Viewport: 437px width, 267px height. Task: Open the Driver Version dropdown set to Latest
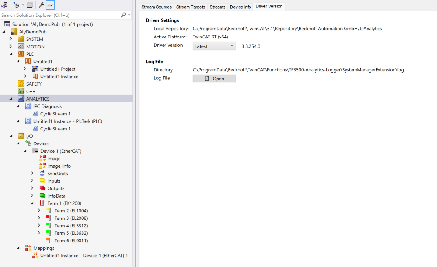[x=214, y=46]
